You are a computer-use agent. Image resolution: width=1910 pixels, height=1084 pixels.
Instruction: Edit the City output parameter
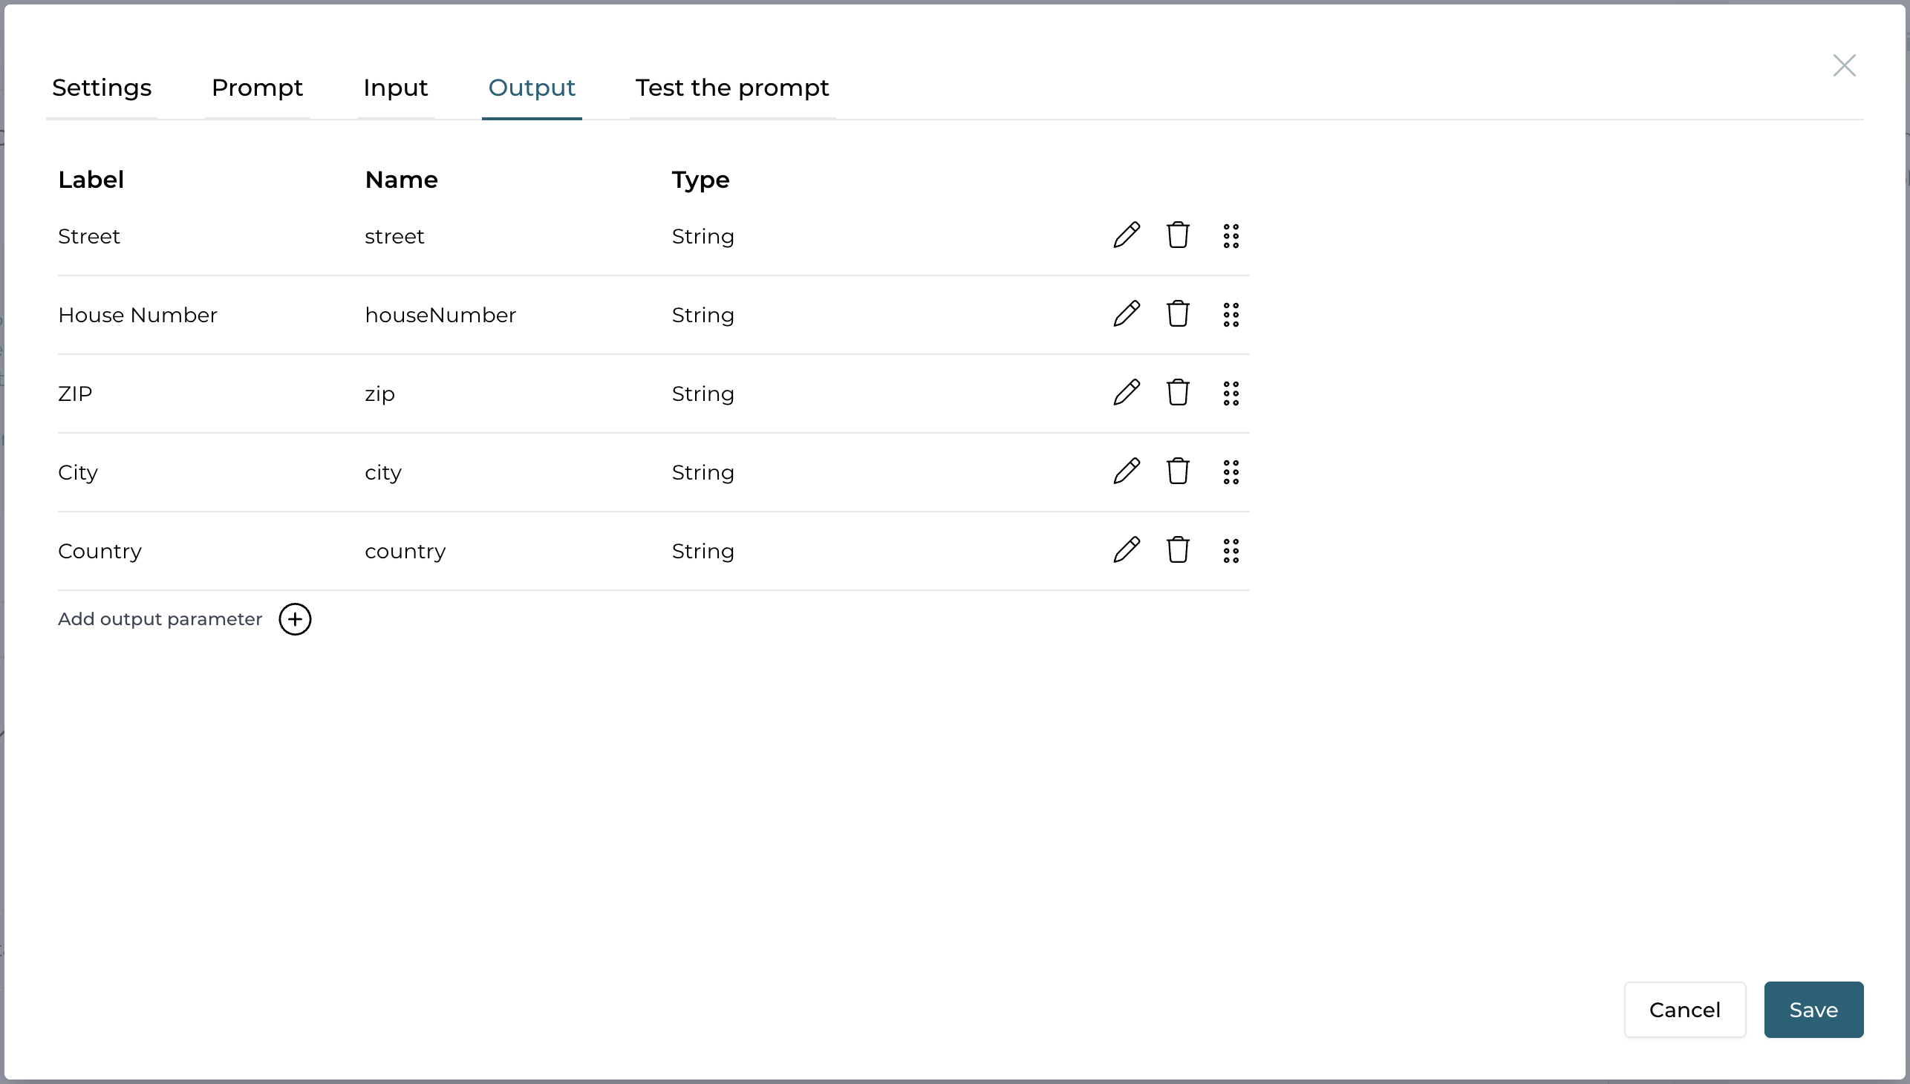tap(1126, 471)
